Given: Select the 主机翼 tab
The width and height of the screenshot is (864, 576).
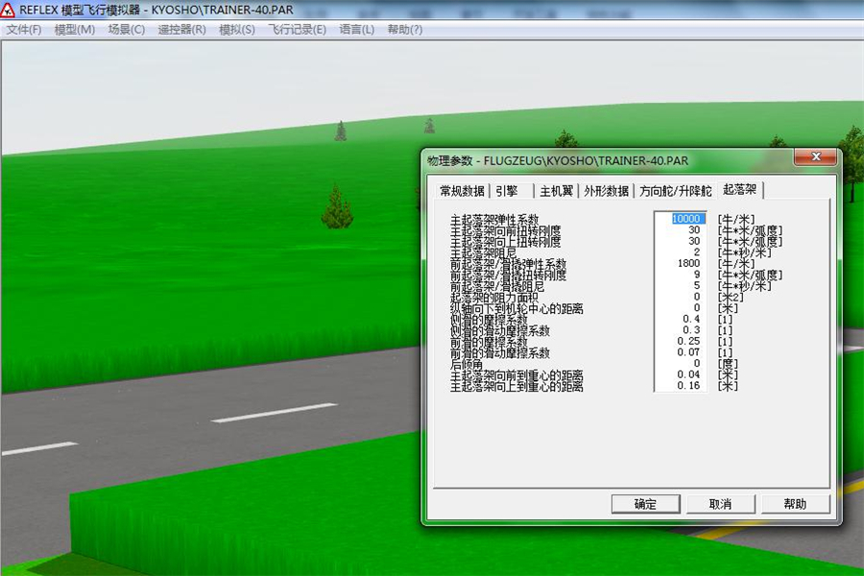Looking at the screenshot, I should click(x=556, y=190).
